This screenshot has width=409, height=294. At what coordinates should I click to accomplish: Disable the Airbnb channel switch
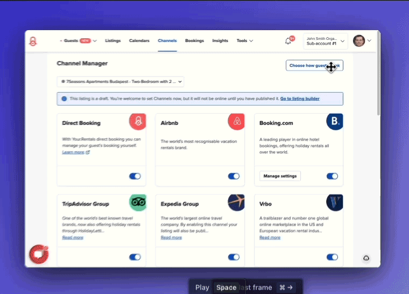click(234, 176)
